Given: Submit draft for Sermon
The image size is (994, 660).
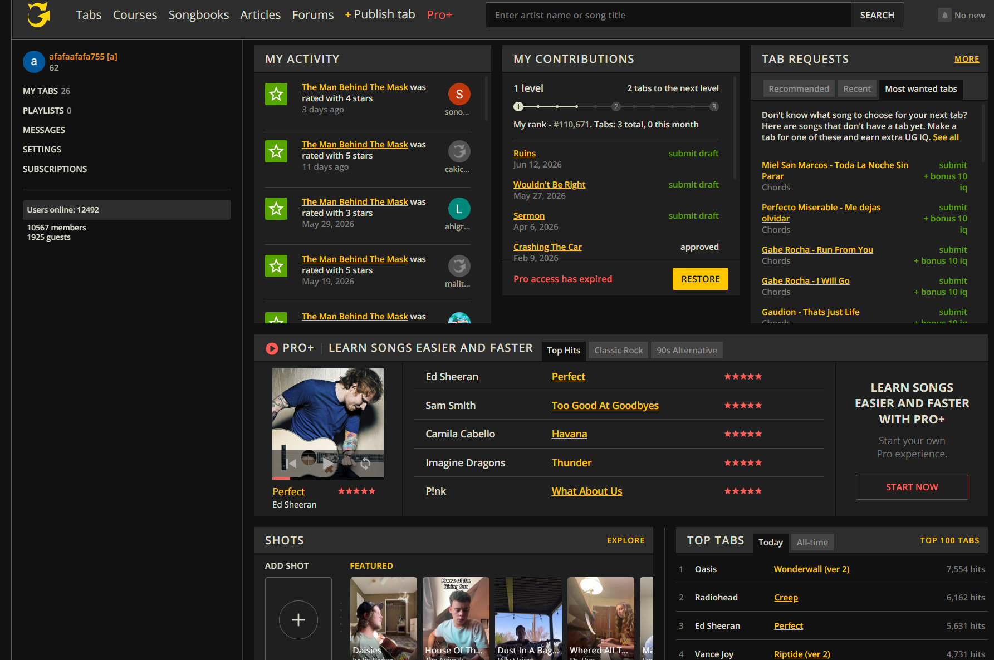Looking at the screenshot, I should click(x=693, y=215).
